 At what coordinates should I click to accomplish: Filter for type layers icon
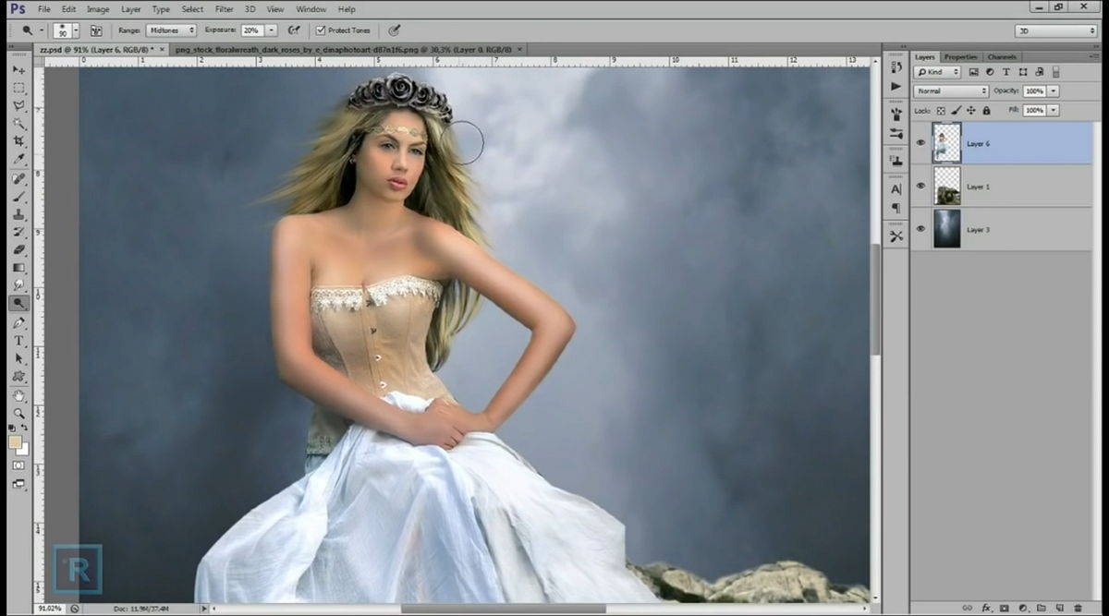[1006, 72]
